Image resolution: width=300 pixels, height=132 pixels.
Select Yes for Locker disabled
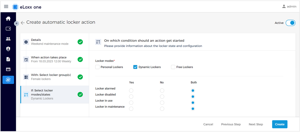131,97
